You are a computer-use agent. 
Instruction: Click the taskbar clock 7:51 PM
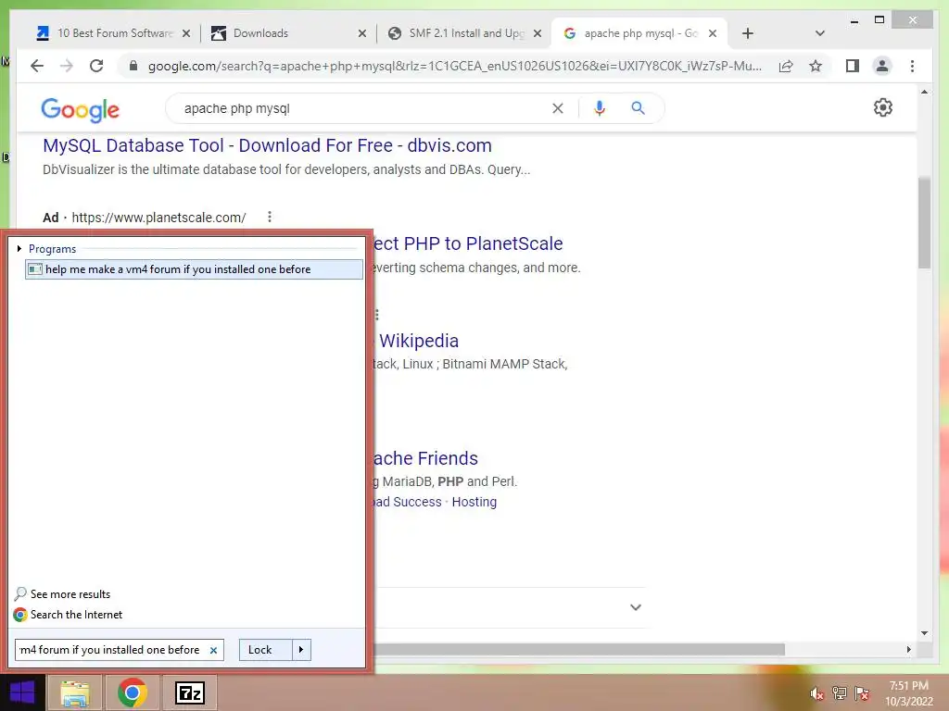[x=908, y=686]
